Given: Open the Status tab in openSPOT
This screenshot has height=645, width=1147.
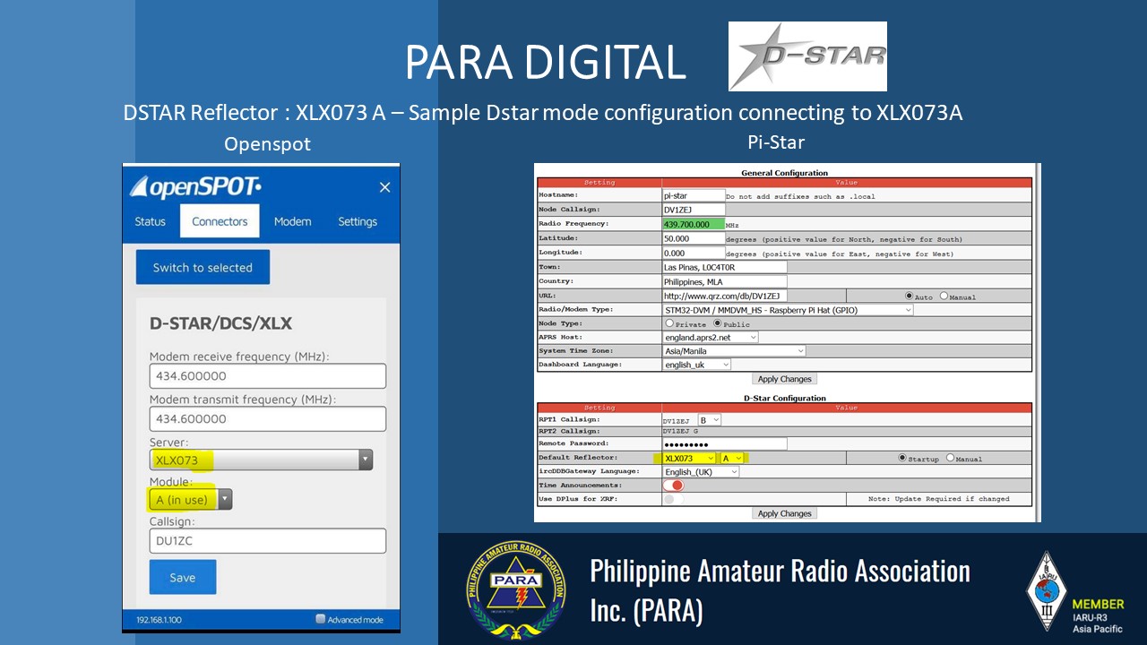Looking at the screenshot, I should (x=150, y=221).
